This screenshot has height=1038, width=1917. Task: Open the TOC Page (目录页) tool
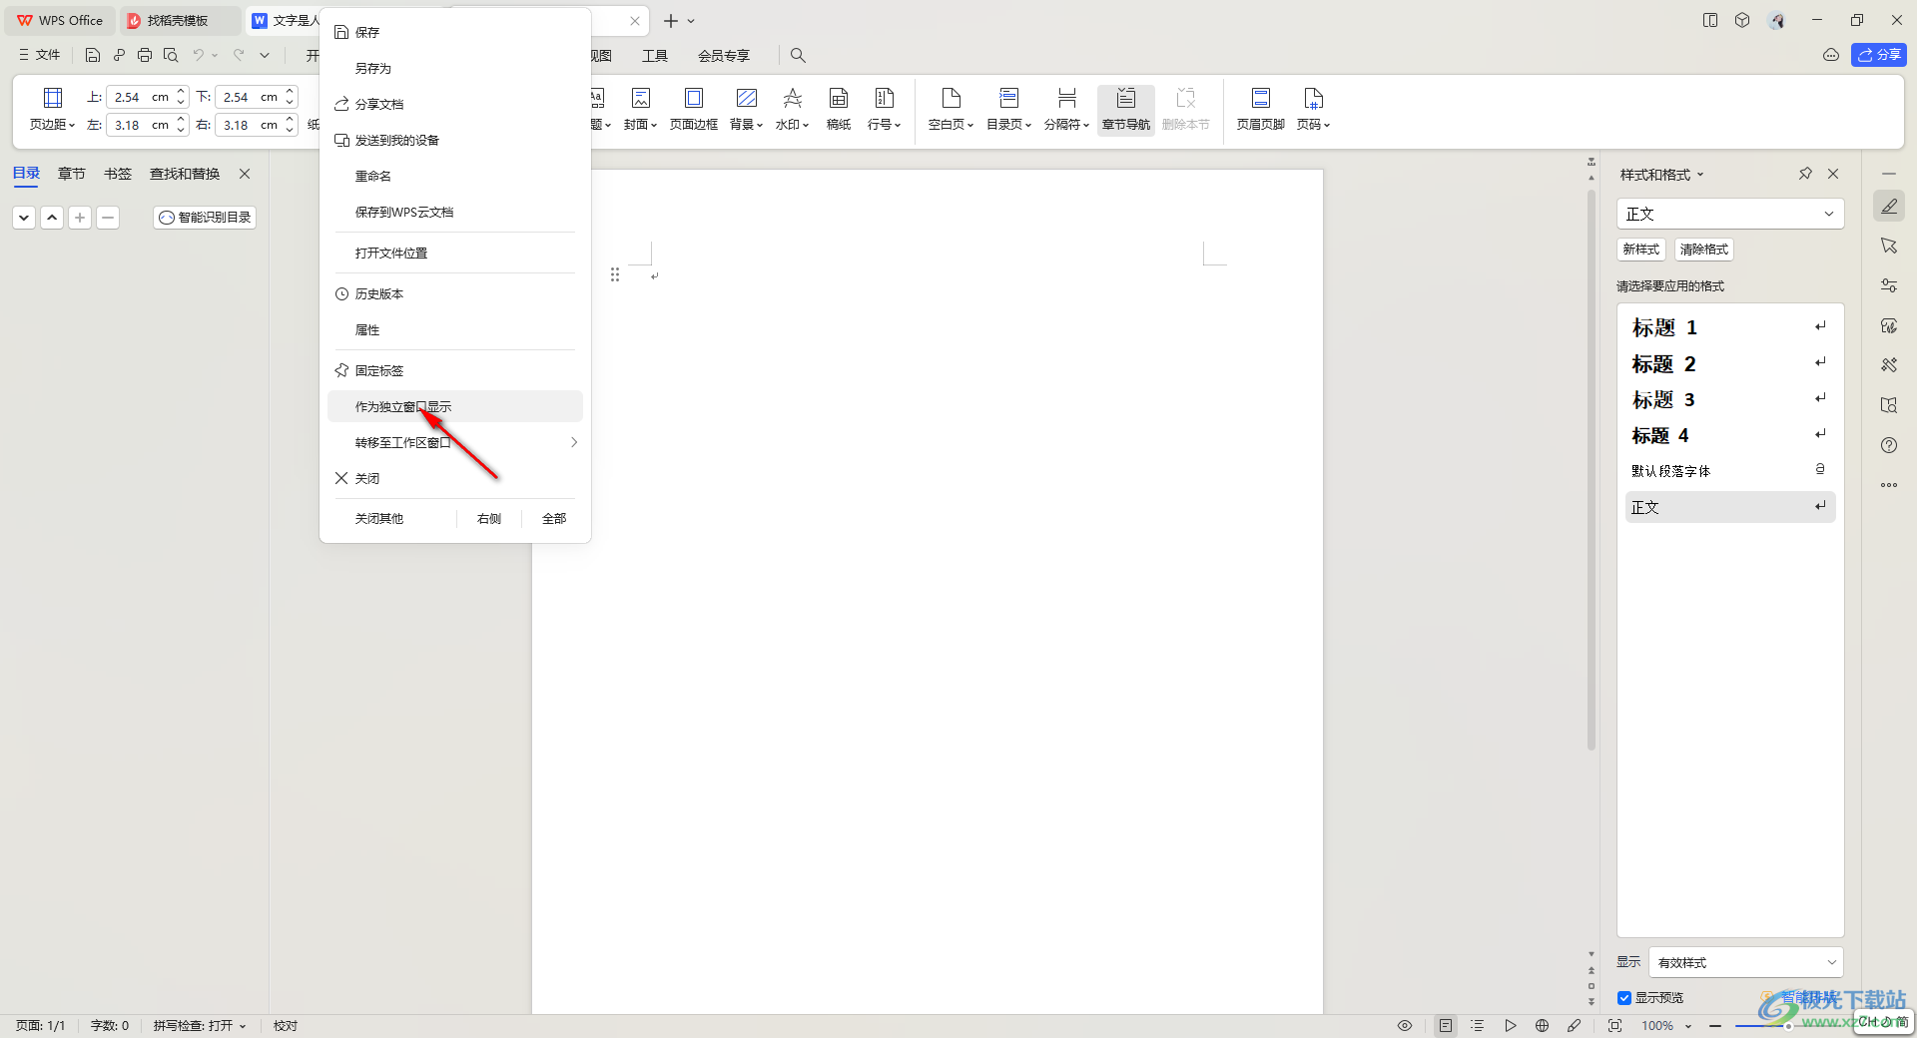[1008, 109]
